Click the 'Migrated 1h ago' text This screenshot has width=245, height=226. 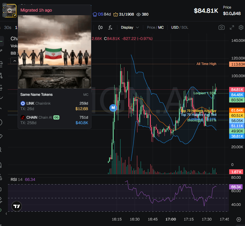pos(36,10)
